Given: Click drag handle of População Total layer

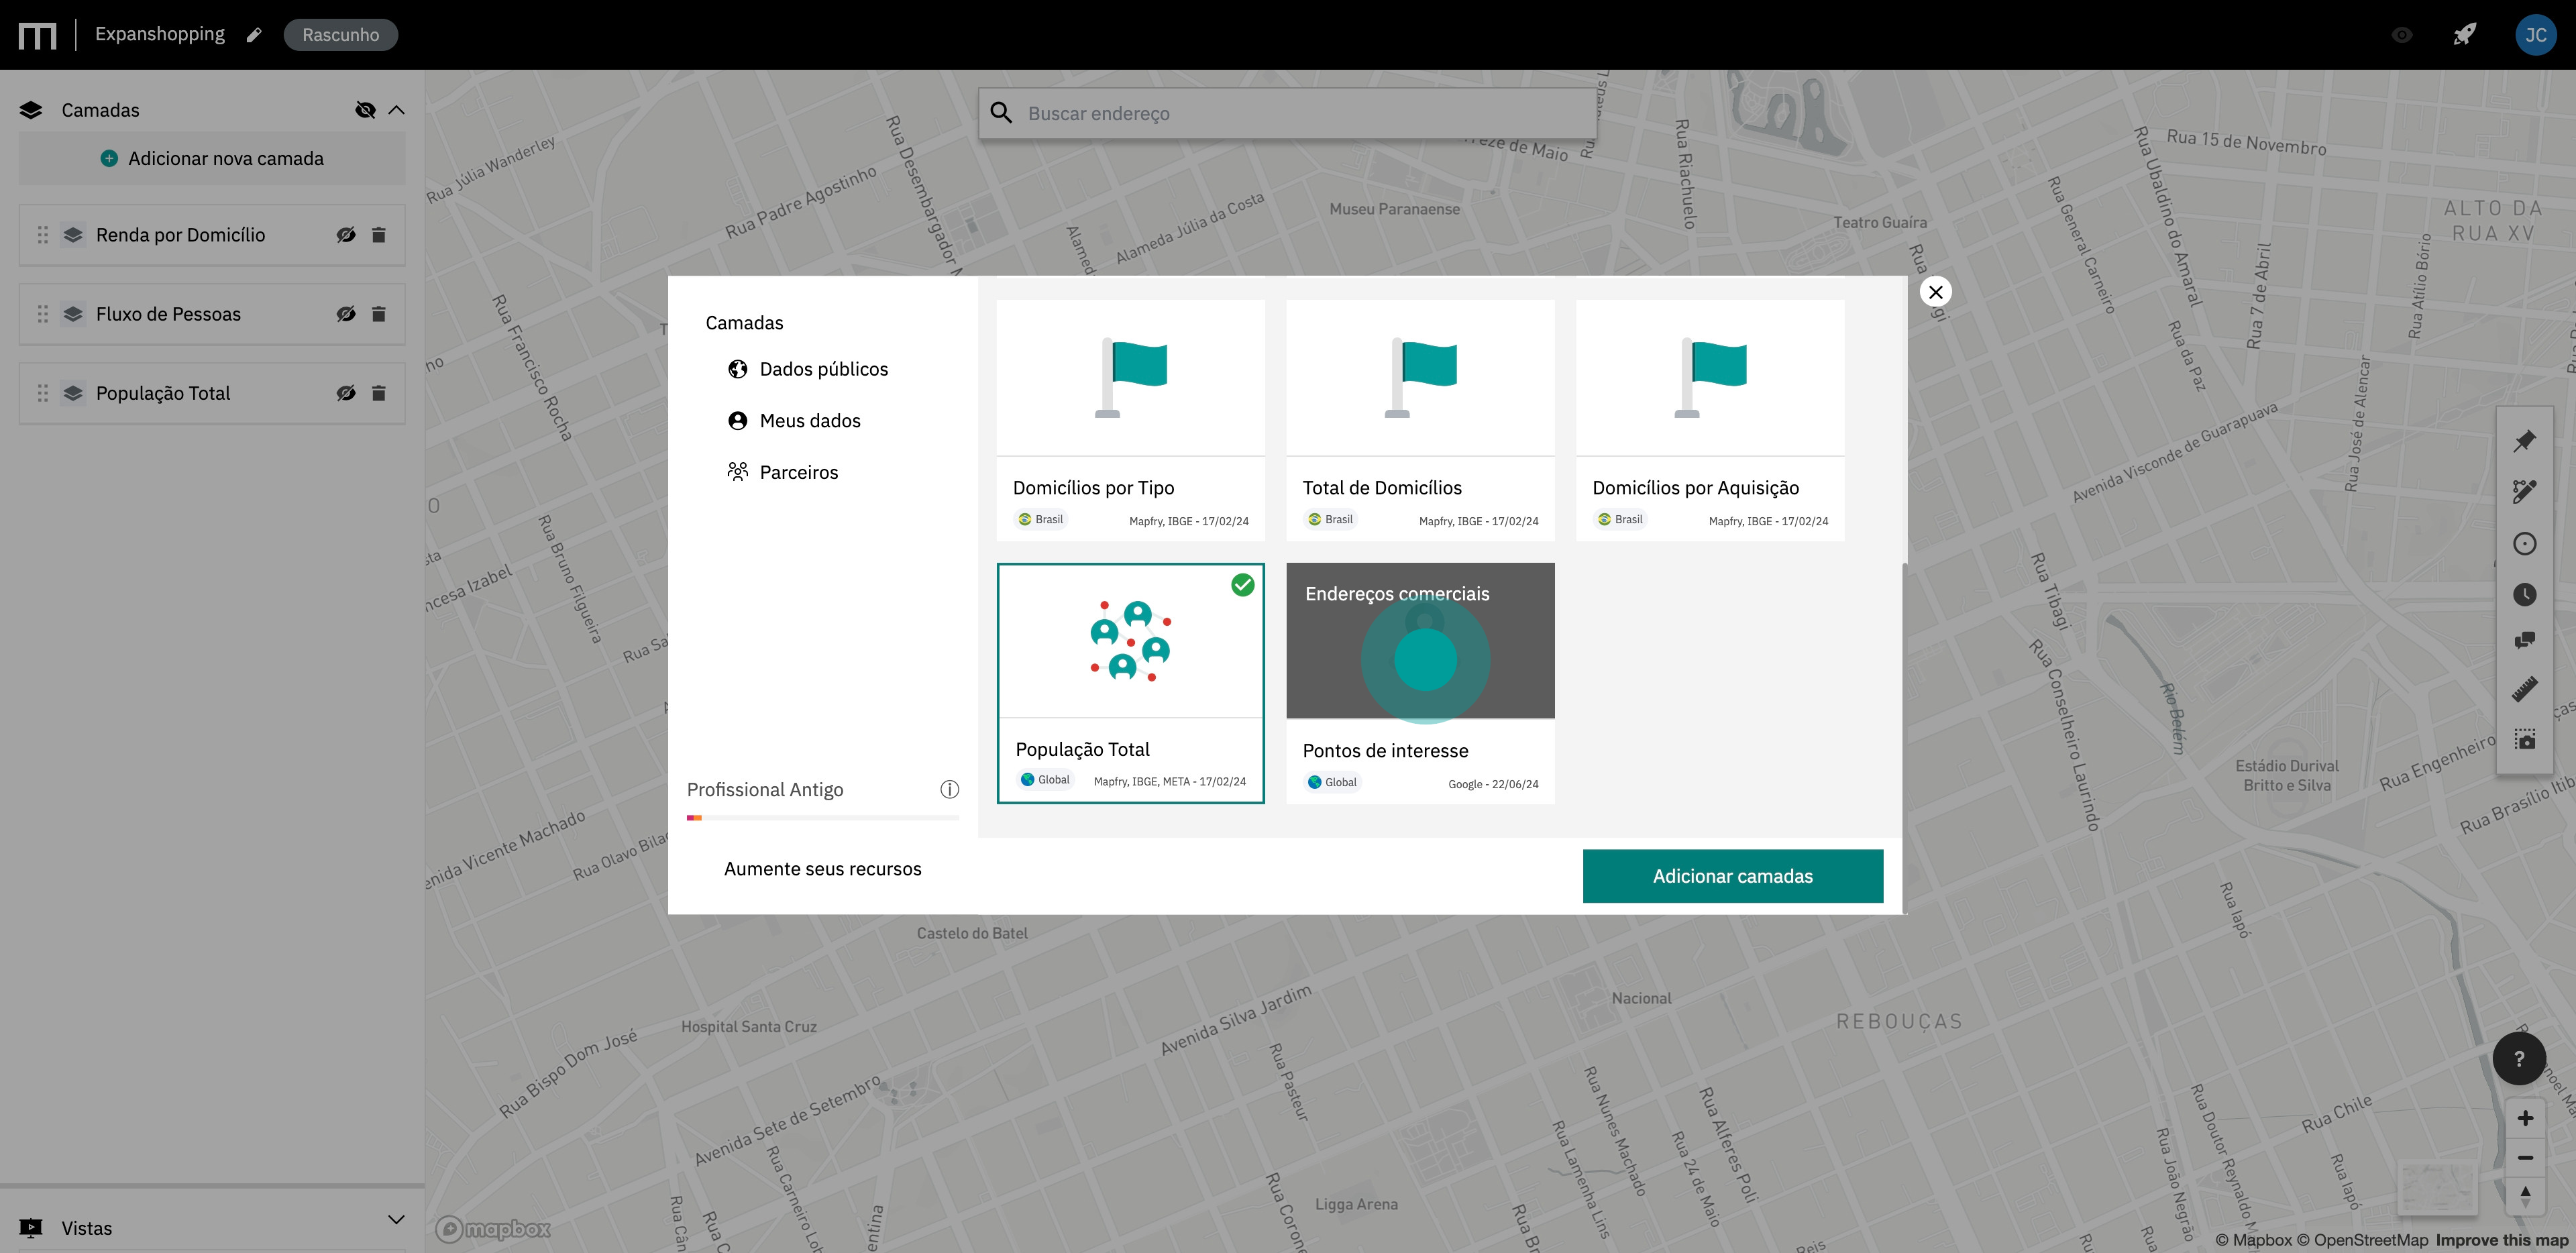Looking at the screenshot, I should click(43, 393).
